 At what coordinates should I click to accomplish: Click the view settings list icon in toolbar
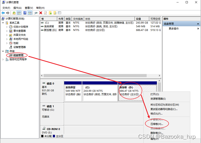pyautogui.click(x=60, y=13)
